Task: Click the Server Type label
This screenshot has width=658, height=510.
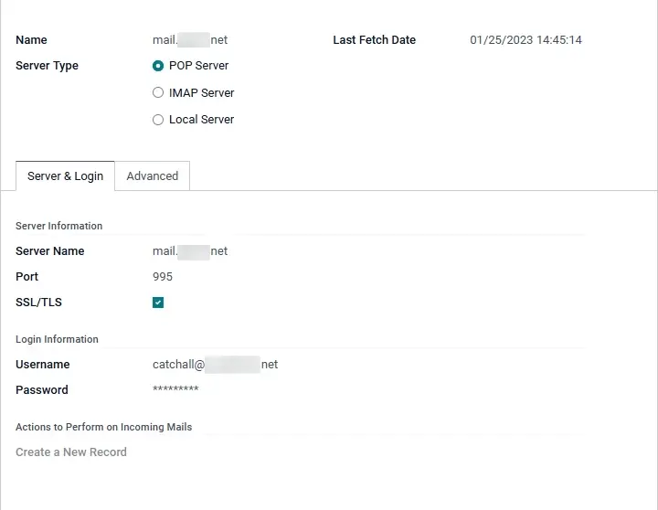Action: [x=47, y=66]
